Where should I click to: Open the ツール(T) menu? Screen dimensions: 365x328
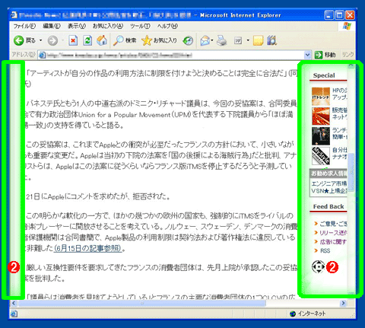[x=140, y=26]
